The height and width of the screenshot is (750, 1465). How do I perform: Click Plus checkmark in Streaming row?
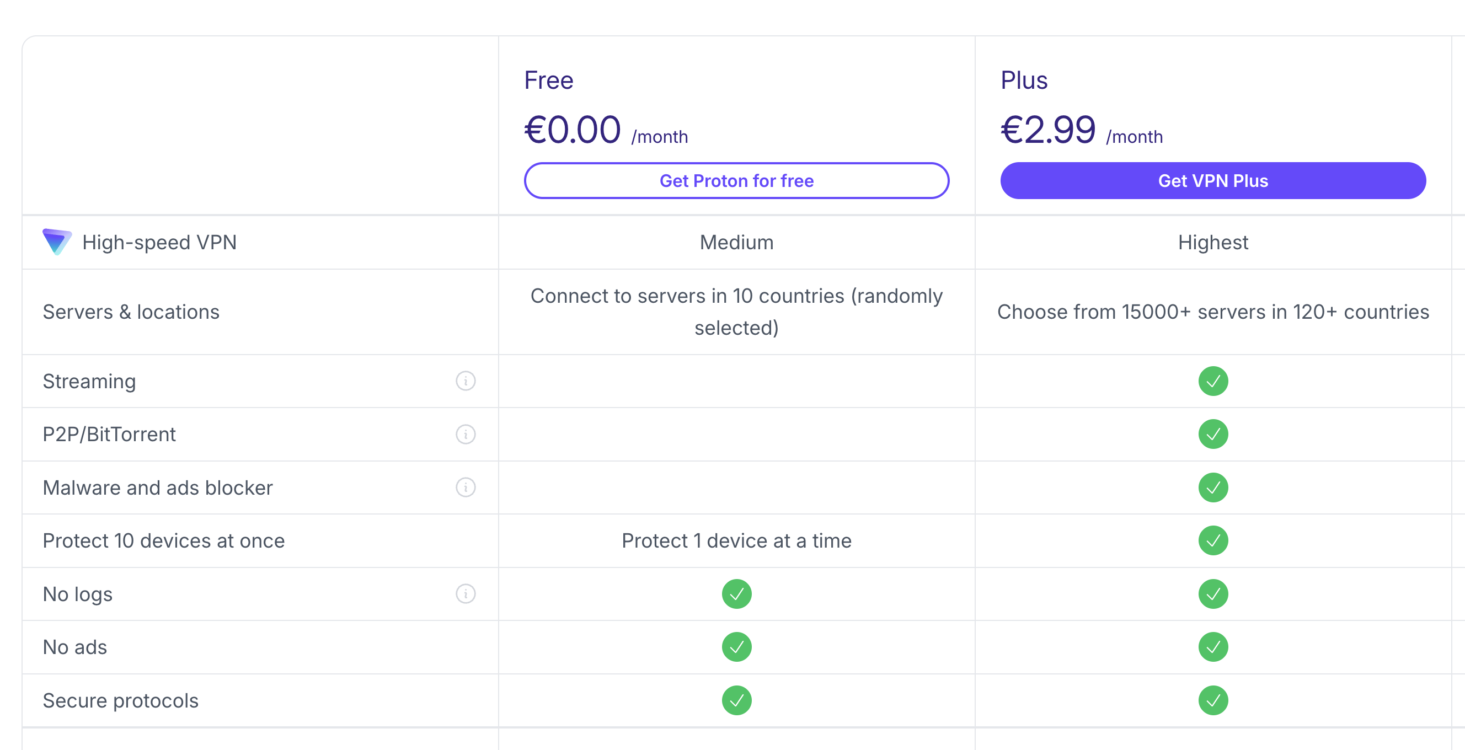[1212, 381]
